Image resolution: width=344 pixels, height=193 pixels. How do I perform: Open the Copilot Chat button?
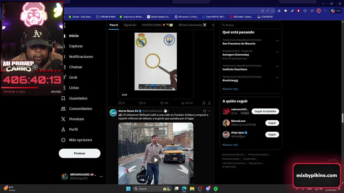point(336,11)
